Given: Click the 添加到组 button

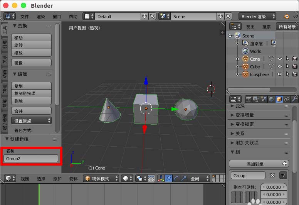Looking at the screenshot, I should [255, 164].
